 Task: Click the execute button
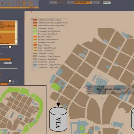[107, 3]
